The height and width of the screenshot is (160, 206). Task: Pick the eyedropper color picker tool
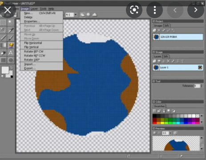coord(11,30)
